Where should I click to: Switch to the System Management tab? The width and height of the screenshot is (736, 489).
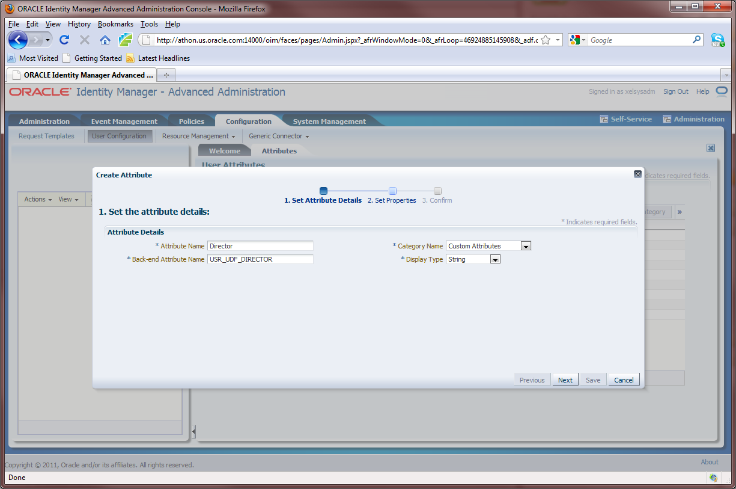coord(329,121)
